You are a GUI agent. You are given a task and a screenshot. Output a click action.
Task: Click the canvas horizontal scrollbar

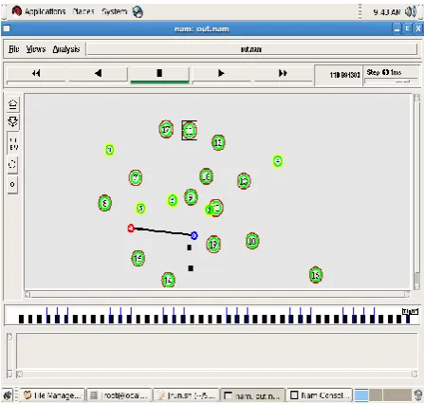[217, 295]
